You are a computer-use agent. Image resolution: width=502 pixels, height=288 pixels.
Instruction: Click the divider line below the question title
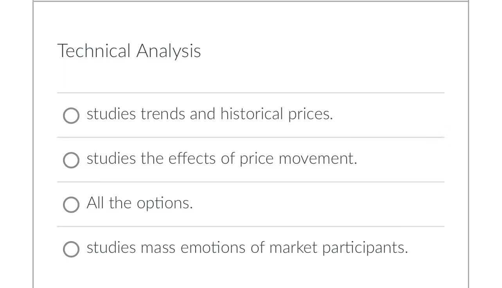pyautogui.click(x=250, y=93)
